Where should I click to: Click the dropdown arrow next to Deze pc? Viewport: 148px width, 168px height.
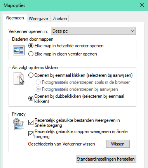click(132, 31)
